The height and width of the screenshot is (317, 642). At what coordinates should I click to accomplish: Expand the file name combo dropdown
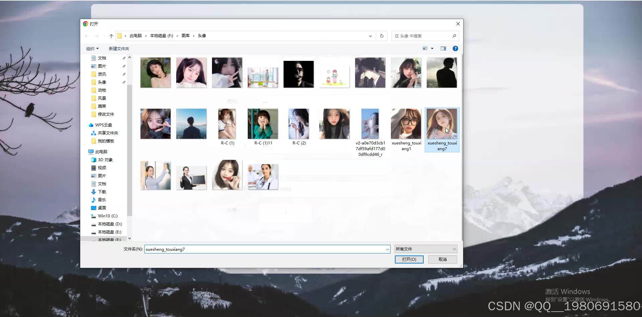(387, 249)
